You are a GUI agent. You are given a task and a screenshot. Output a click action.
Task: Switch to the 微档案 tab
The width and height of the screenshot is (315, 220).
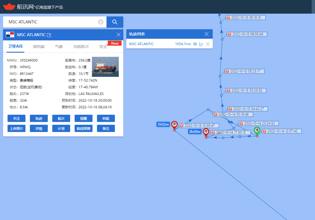39,46
